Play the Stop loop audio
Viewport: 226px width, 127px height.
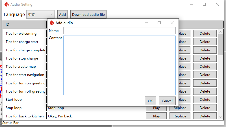click(x=156, y=108)
